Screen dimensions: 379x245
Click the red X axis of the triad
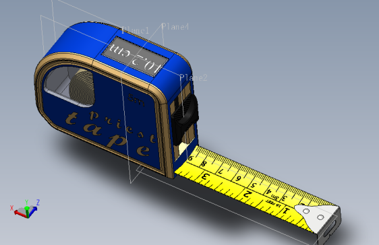tap(19, 213)
